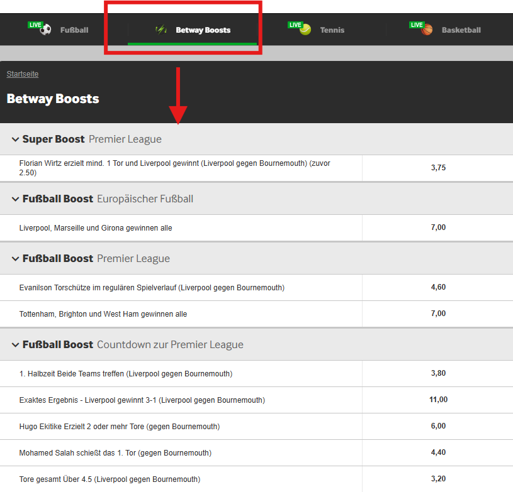This screenshot has width=513, height=492.
Task: Select odds 3,75 for Florian Wirtz bet
Action: pos(437,168)
